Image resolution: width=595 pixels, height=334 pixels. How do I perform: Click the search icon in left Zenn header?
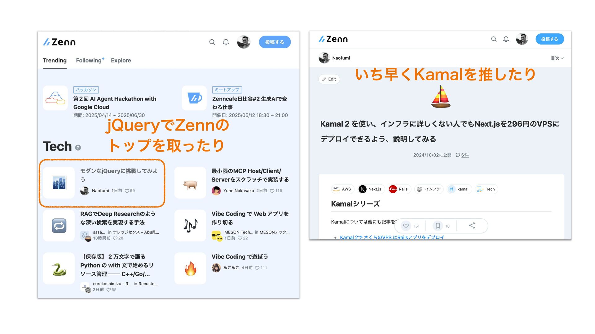click(212, 42)
